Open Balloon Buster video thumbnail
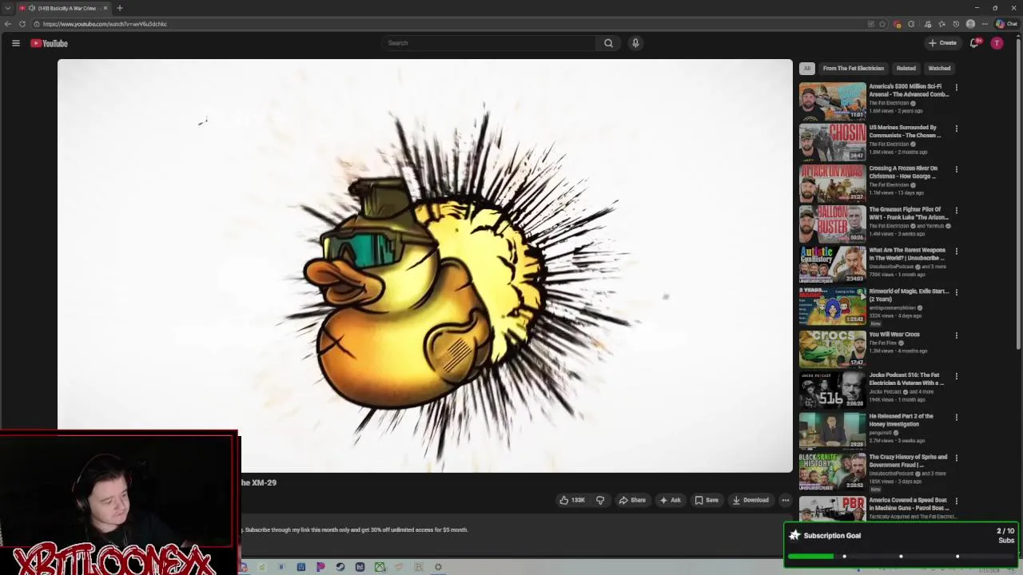Screen dimensions: 1023x575 click(x=832, y=224)
